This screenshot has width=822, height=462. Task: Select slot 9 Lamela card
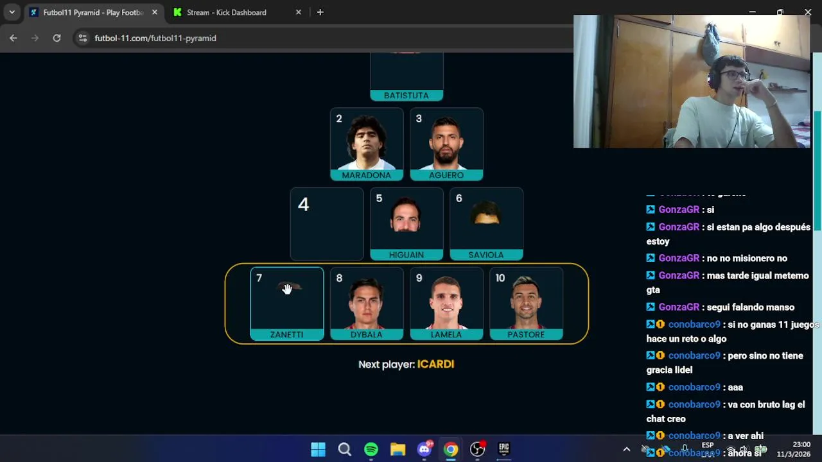click(446, 304)
